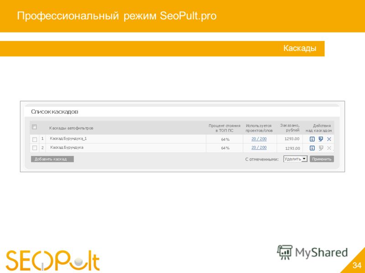Click the Применить button
This screenshot has height=273, width=365.
coord(322,159)
